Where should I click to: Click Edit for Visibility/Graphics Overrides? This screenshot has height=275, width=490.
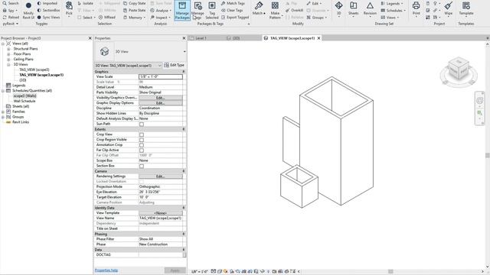tap(161, 98)
